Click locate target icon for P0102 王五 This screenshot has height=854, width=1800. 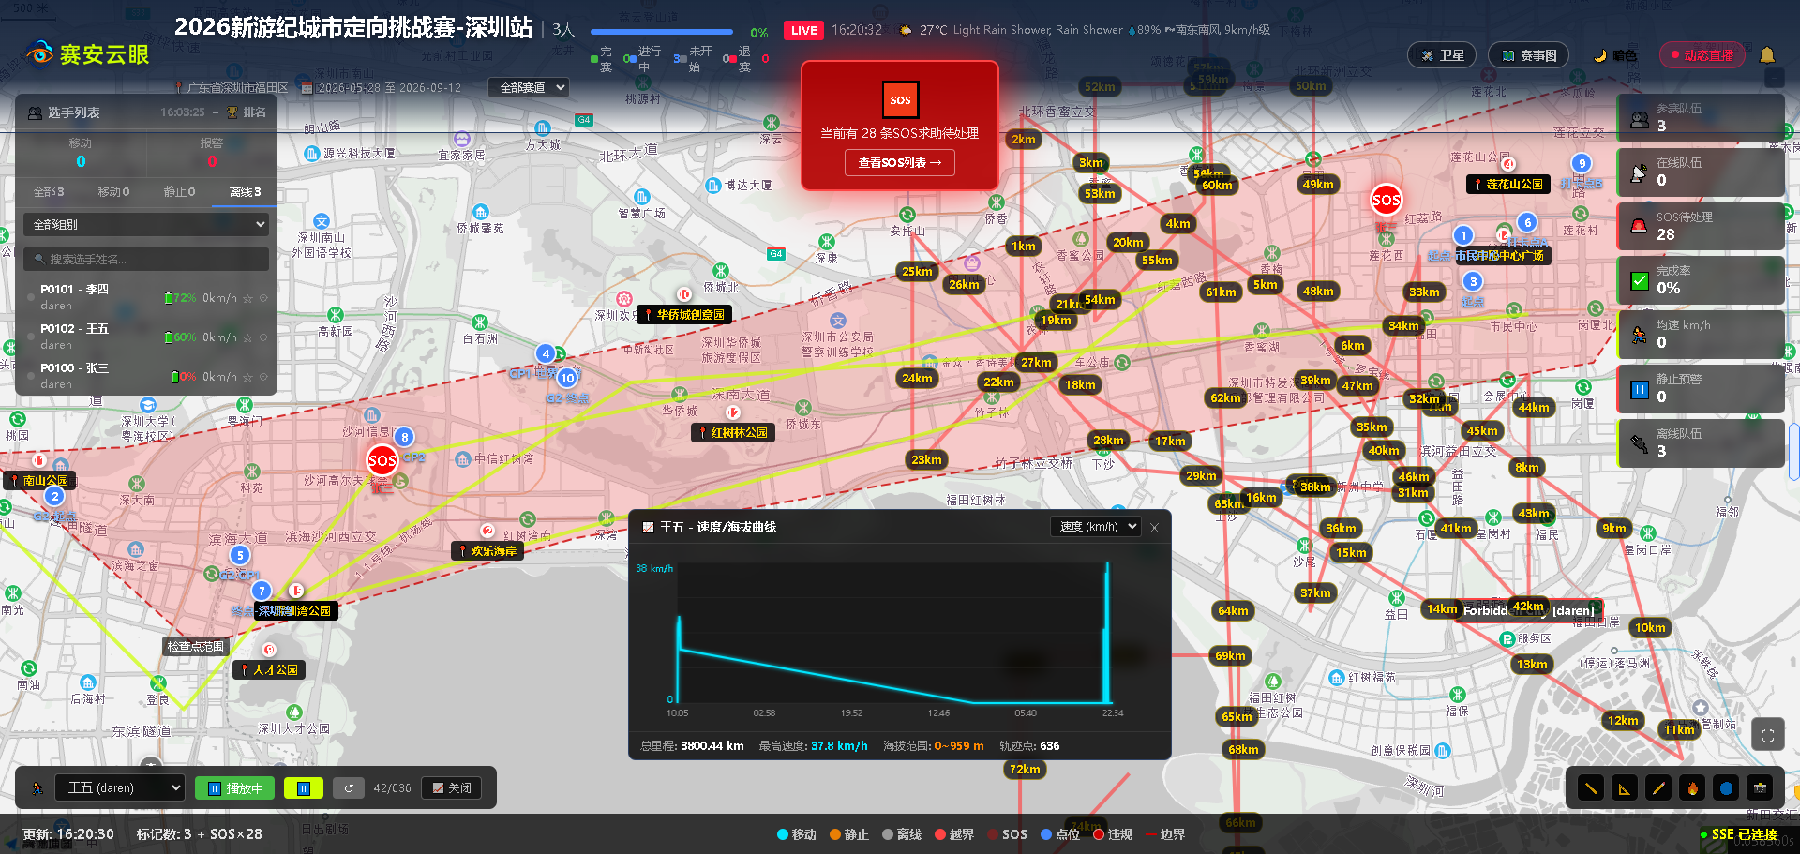click(x=263, y=337)
